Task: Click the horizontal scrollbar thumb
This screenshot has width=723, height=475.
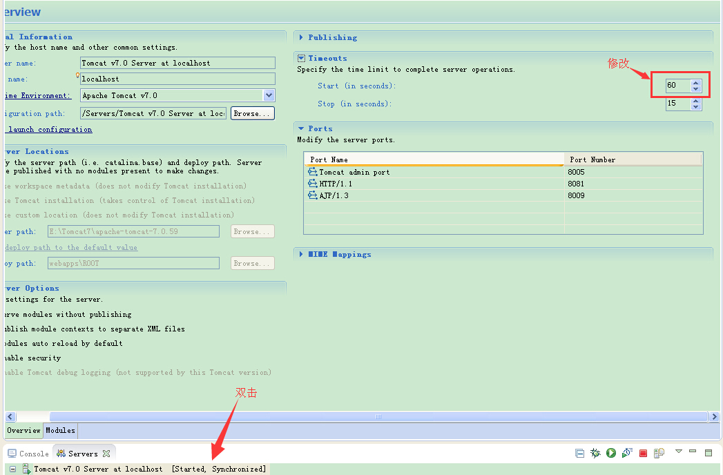Action: (378, 416)
